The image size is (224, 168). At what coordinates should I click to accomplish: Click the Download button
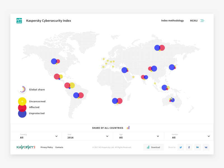[x=153, y=147]
